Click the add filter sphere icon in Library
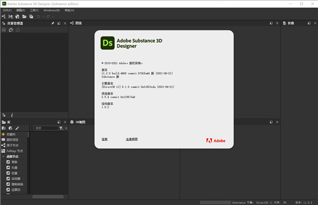 (x=11, y=128)
